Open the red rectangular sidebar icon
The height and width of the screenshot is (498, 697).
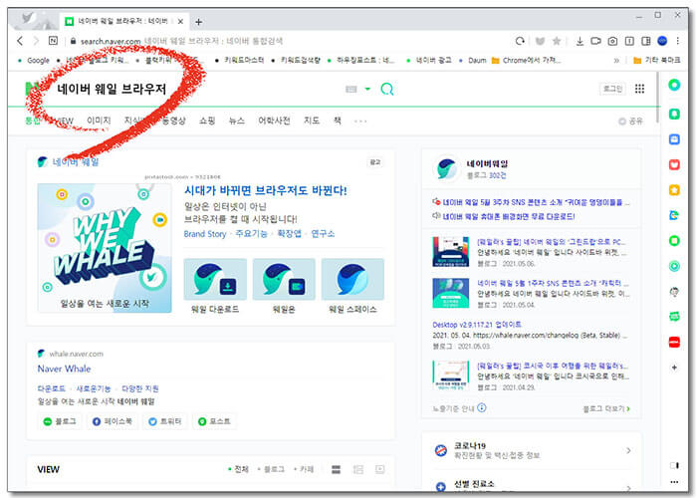point(674,342)
